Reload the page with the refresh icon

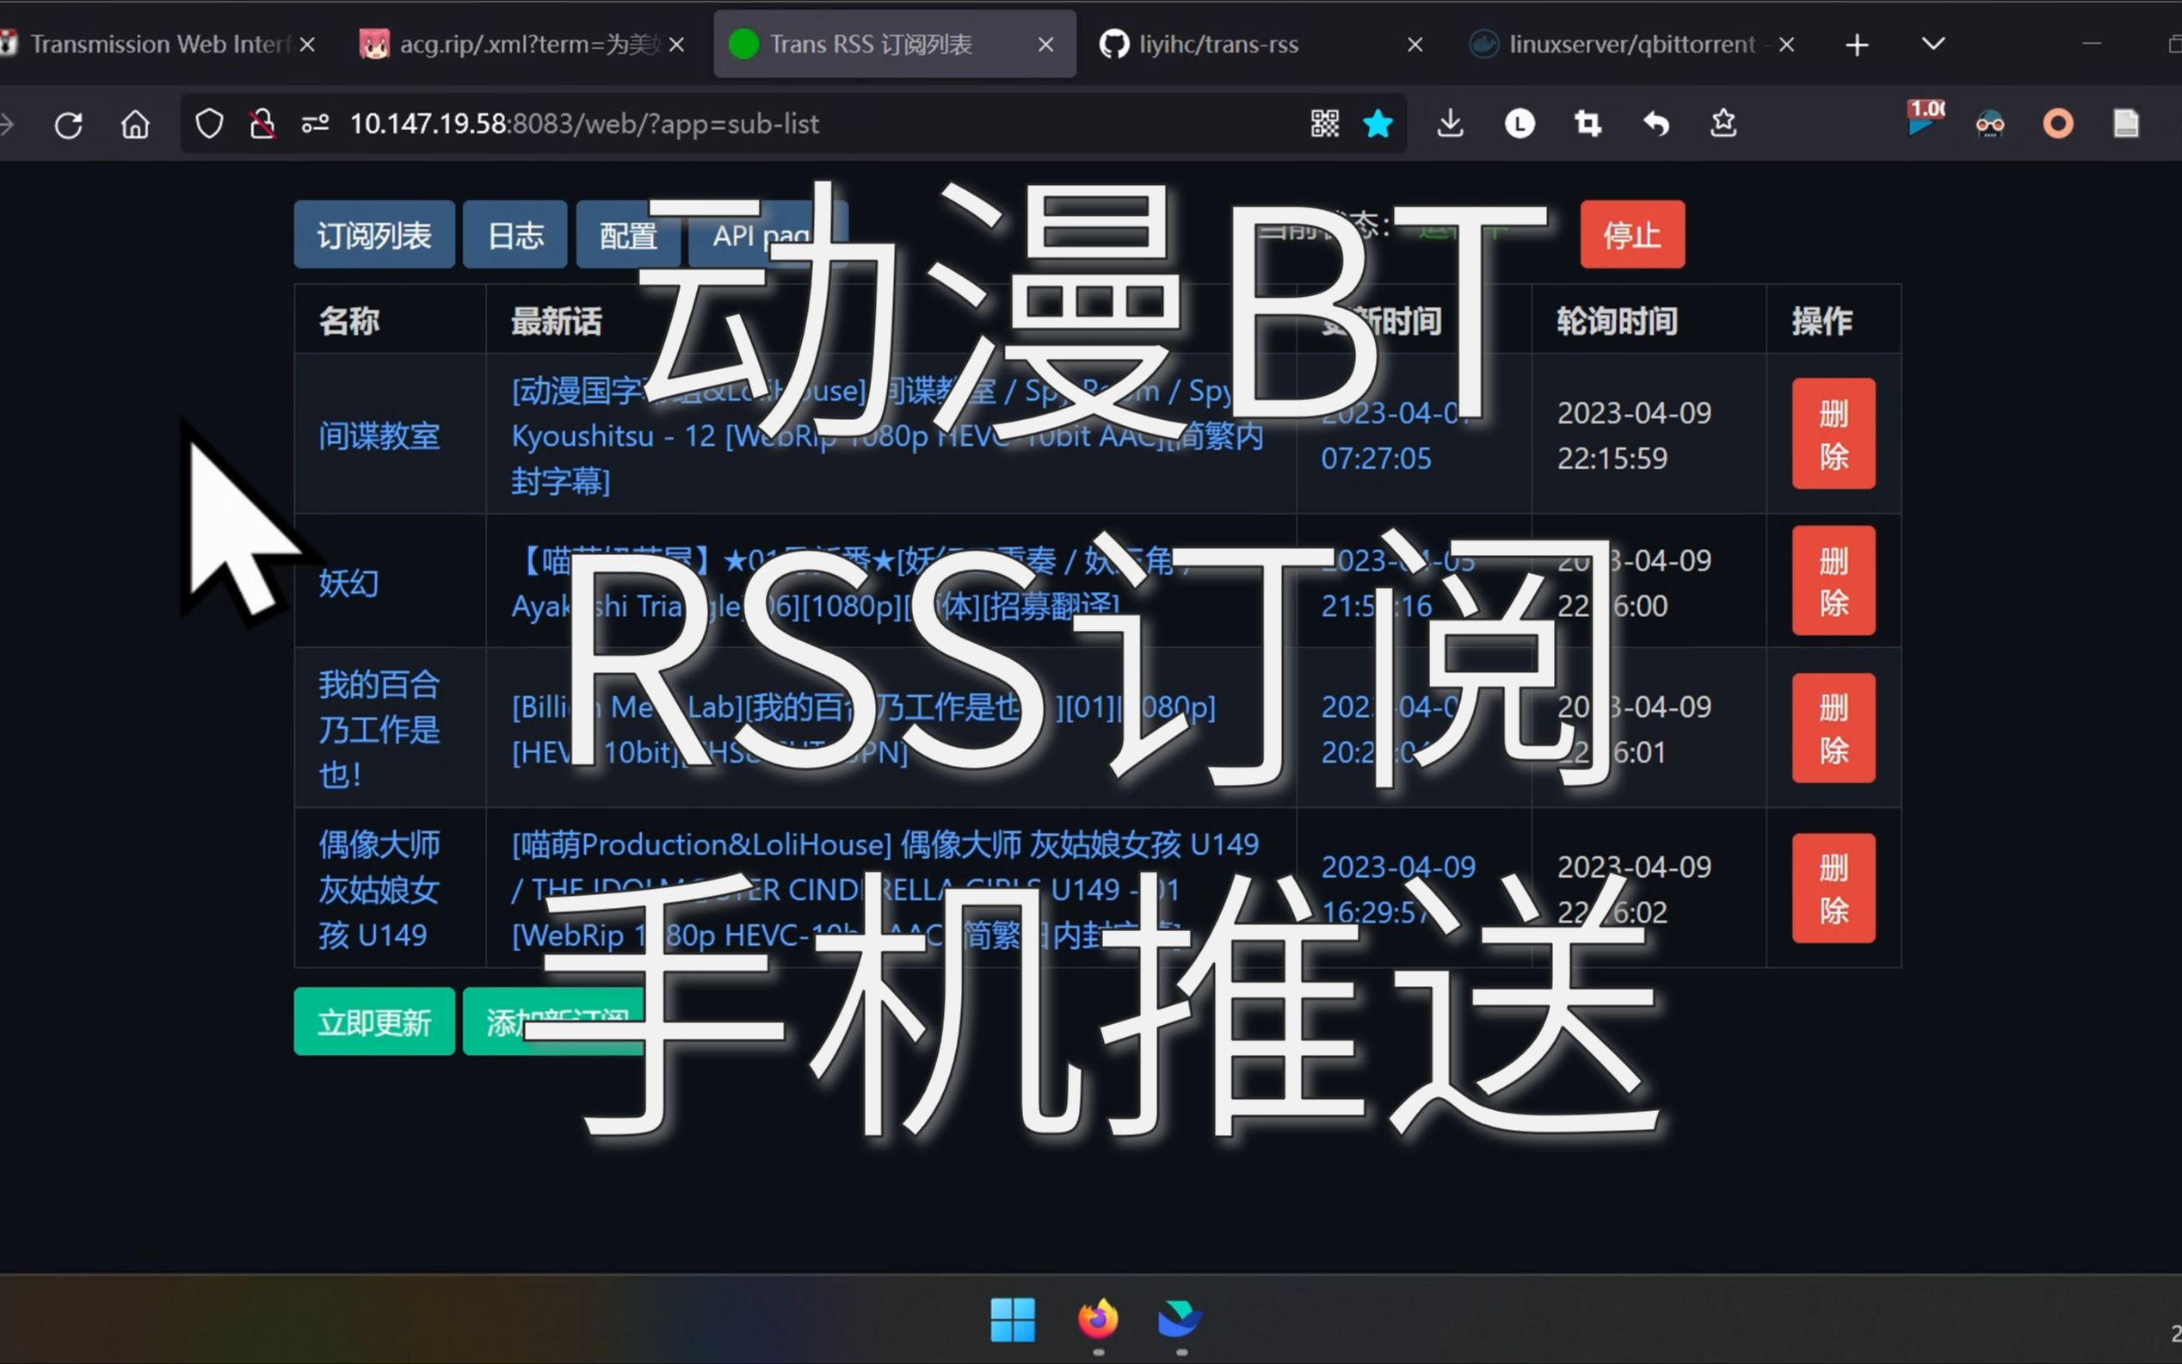(69, 124)
